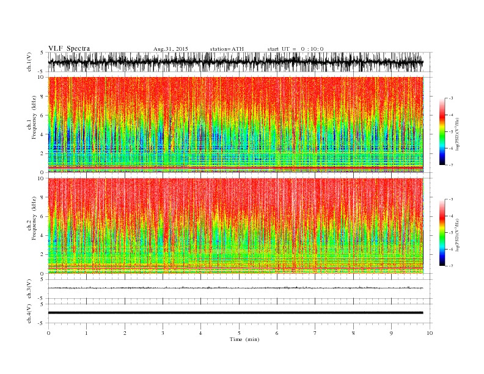Click the "-3" value on ch.1 colorbar
The height and width of the screenshot is (374, 484).
point(451,98)
